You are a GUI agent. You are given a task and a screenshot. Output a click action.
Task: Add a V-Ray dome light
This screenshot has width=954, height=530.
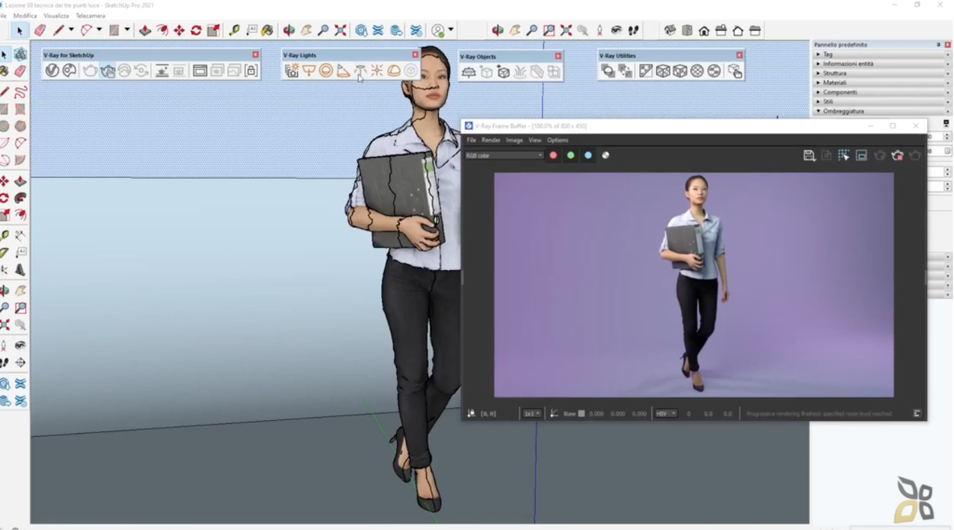click(394, 71)
